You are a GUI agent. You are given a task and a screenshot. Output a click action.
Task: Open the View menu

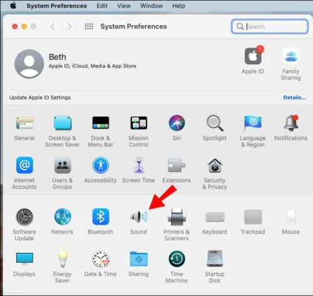click(124, 6)
